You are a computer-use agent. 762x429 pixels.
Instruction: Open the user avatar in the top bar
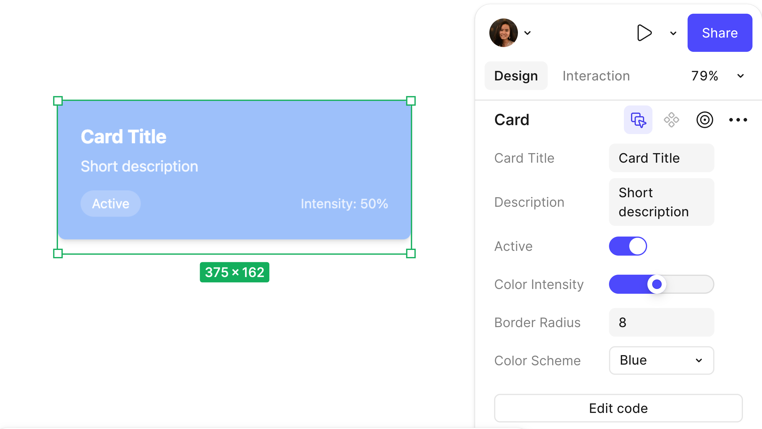coord(504,33)
